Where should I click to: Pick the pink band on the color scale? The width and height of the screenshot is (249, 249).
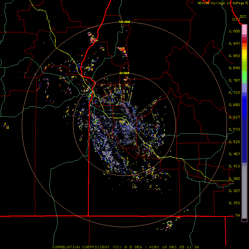(x=244, y=30)
